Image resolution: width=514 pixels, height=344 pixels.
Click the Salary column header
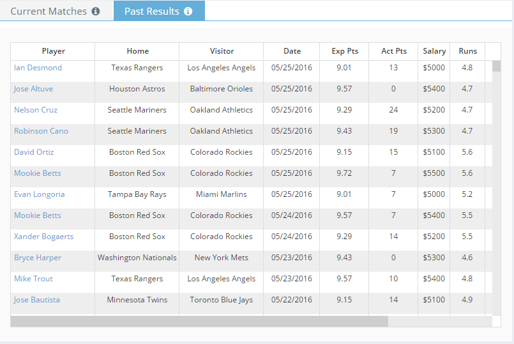(x=434, y=51)
